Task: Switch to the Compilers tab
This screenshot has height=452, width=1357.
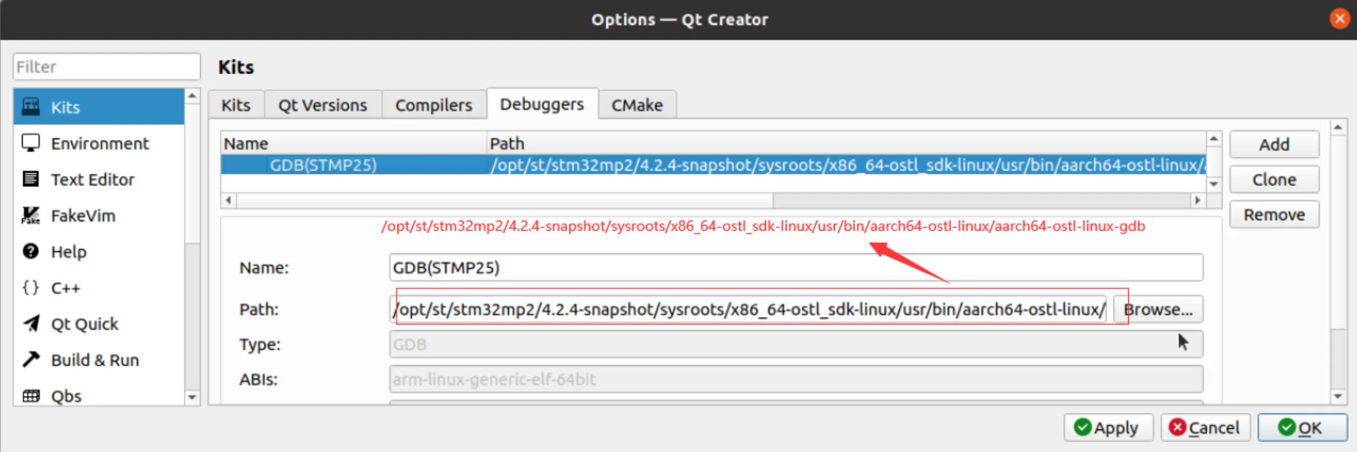Action: [x=434, y=105]
